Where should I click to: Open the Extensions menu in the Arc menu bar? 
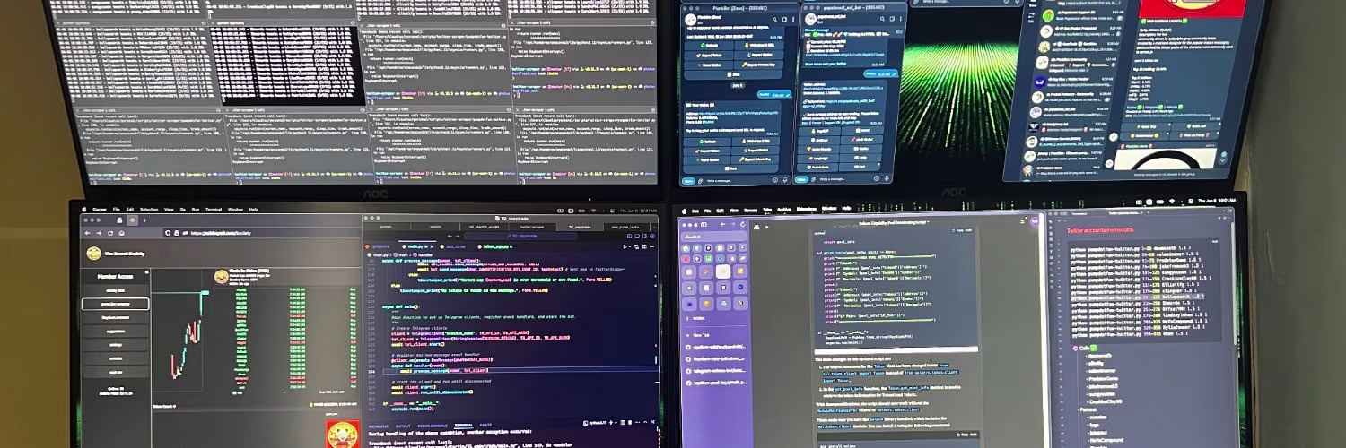point(807,209)
